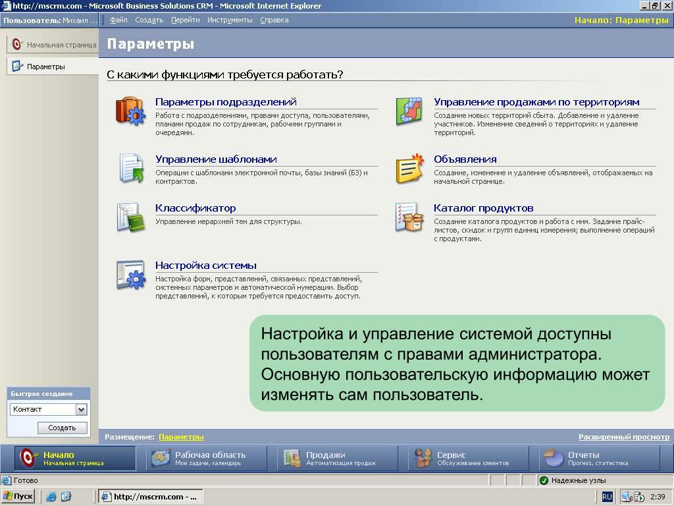The image size is (674, 506).
Task: Open the Классификатор book icon
Action: point(131,217)
